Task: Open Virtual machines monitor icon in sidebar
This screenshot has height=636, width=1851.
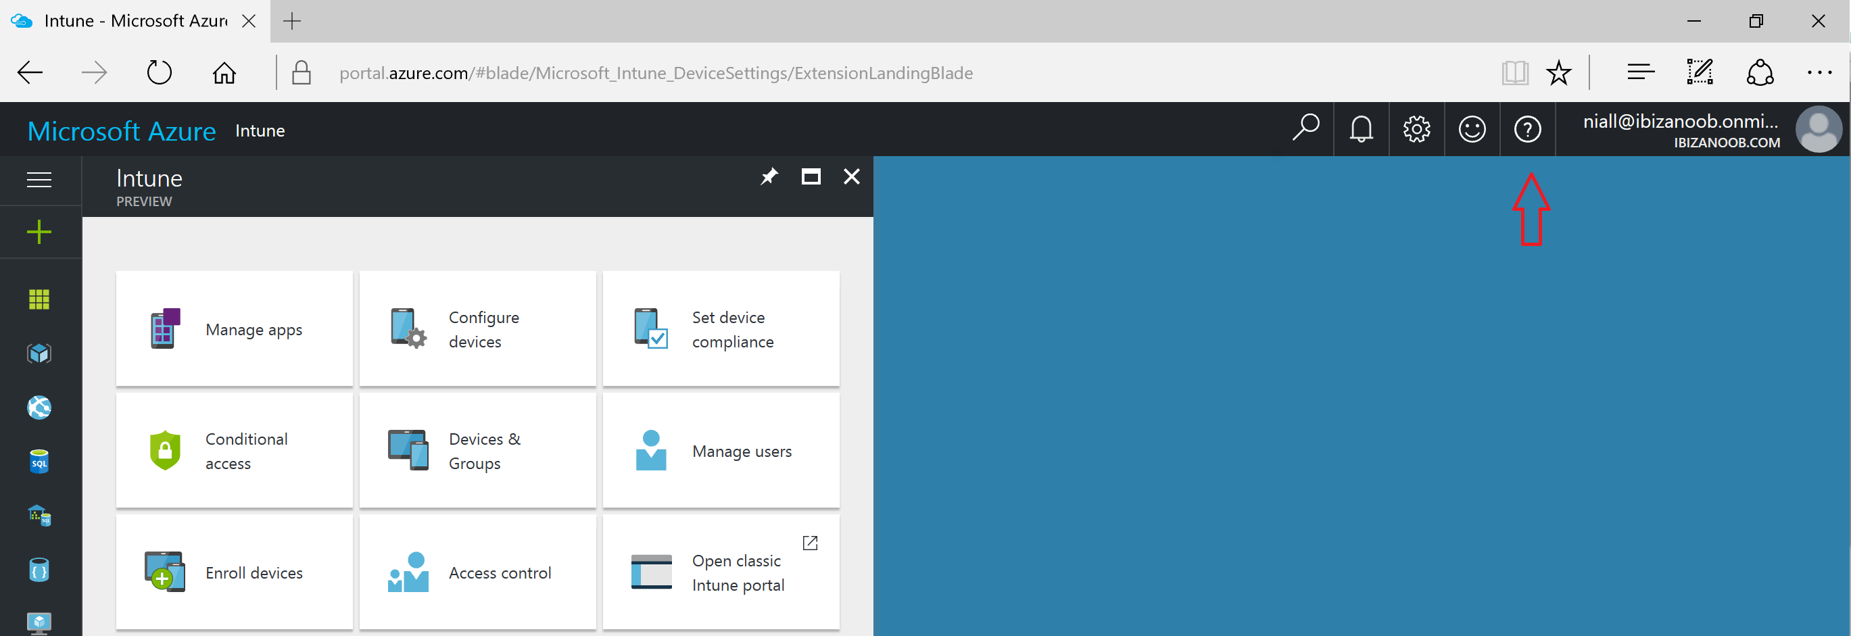Action: click(39, 622)
